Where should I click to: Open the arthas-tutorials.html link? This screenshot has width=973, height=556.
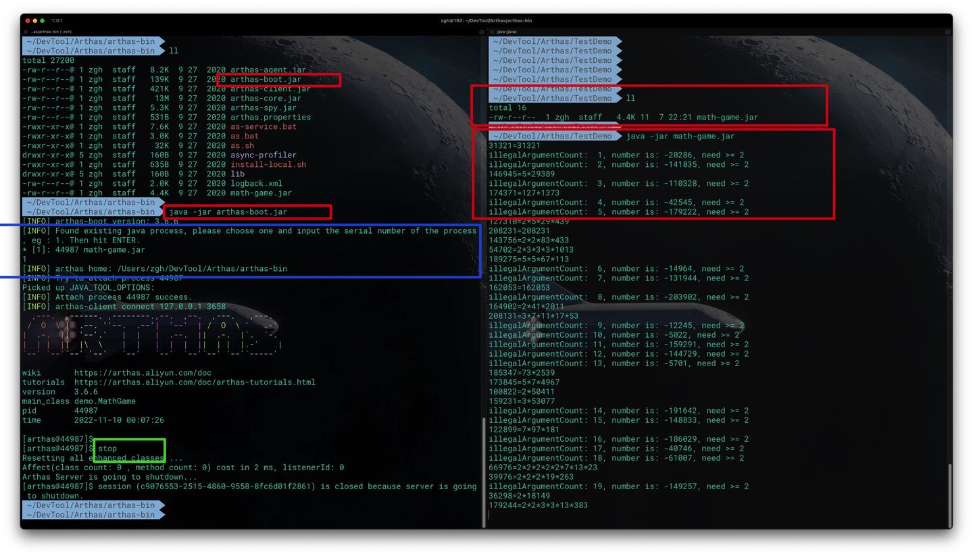(x=195, y=382)
